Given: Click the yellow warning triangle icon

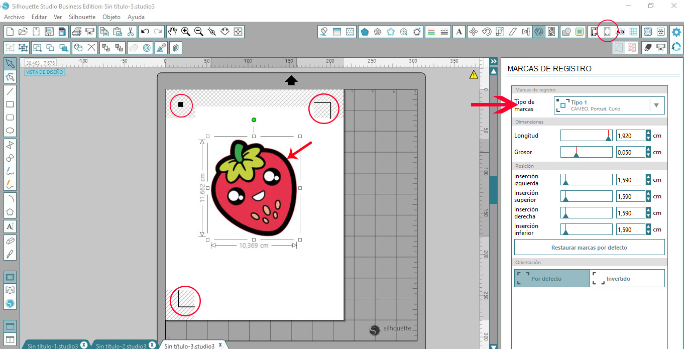Looking at the screenshot, I should pyautogui.click(x=474, y=75).
